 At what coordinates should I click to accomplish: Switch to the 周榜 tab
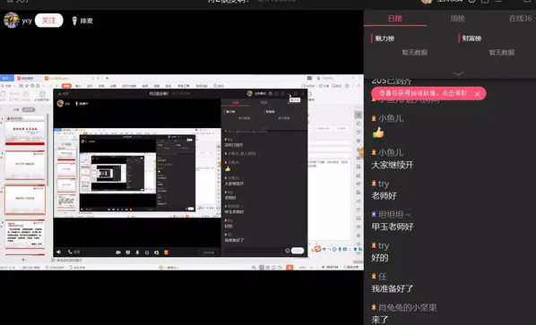pos(457,19)
